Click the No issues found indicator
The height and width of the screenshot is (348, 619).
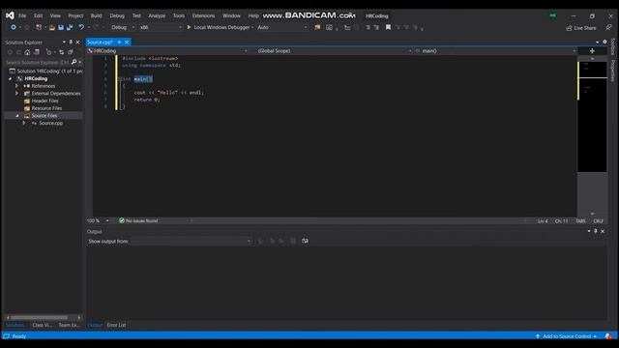pos(138,220)
